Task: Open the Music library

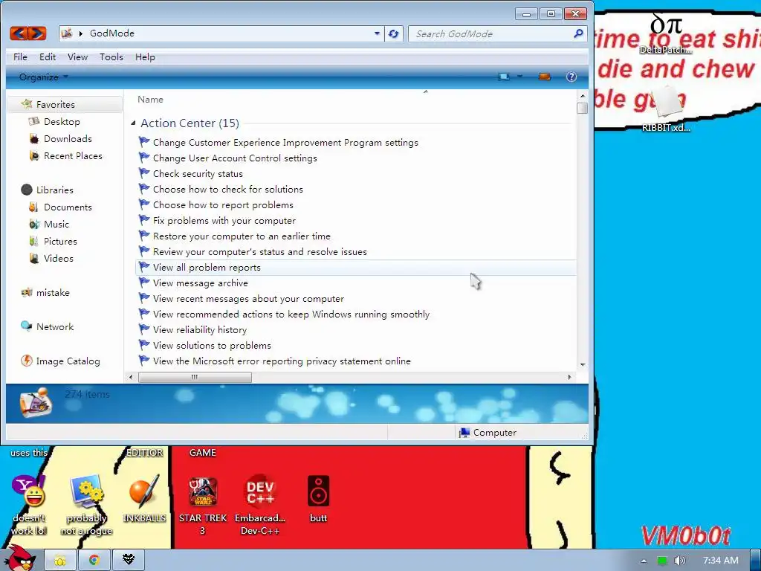Action: pos(56,224)
